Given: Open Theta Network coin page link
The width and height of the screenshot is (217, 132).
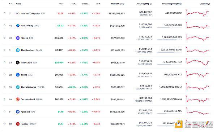Looking at the screenshot, I should tap(28, 87).
